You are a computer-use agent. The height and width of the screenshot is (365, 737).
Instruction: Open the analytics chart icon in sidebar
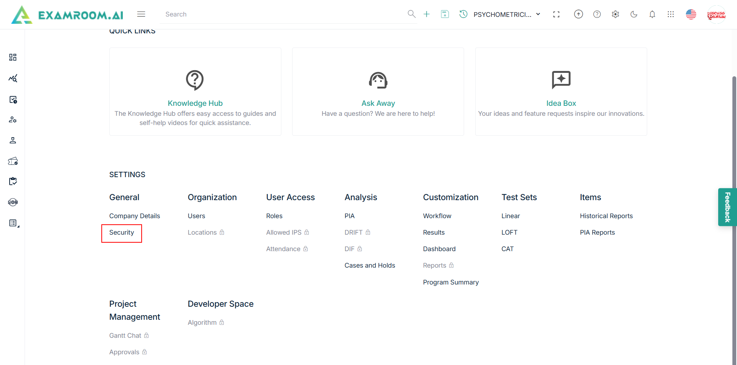point(13,78)
